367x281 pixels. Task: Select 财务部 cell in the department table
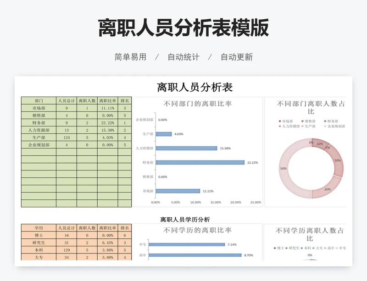pos(39,122)
